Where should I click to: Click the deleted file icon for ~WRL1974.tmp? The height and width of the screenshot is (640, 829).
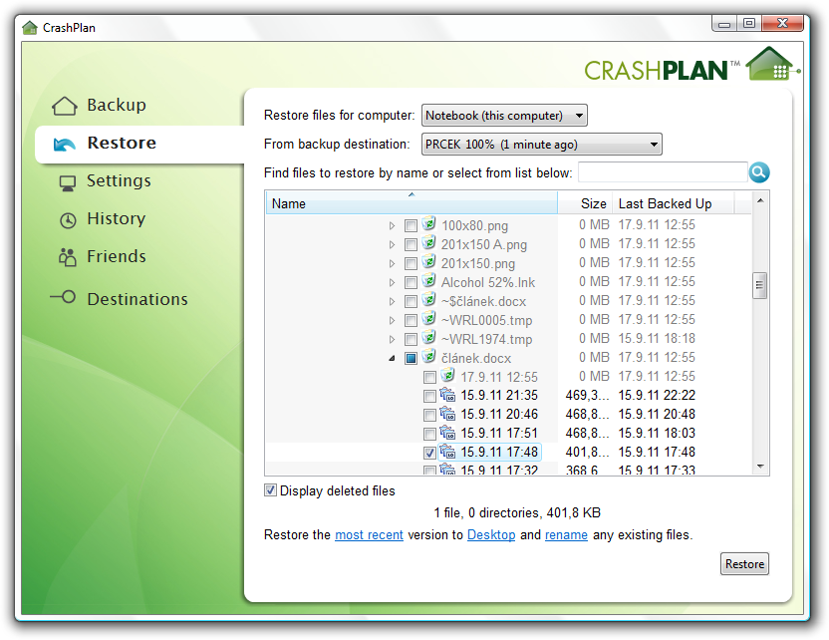[x=428, y=338]
